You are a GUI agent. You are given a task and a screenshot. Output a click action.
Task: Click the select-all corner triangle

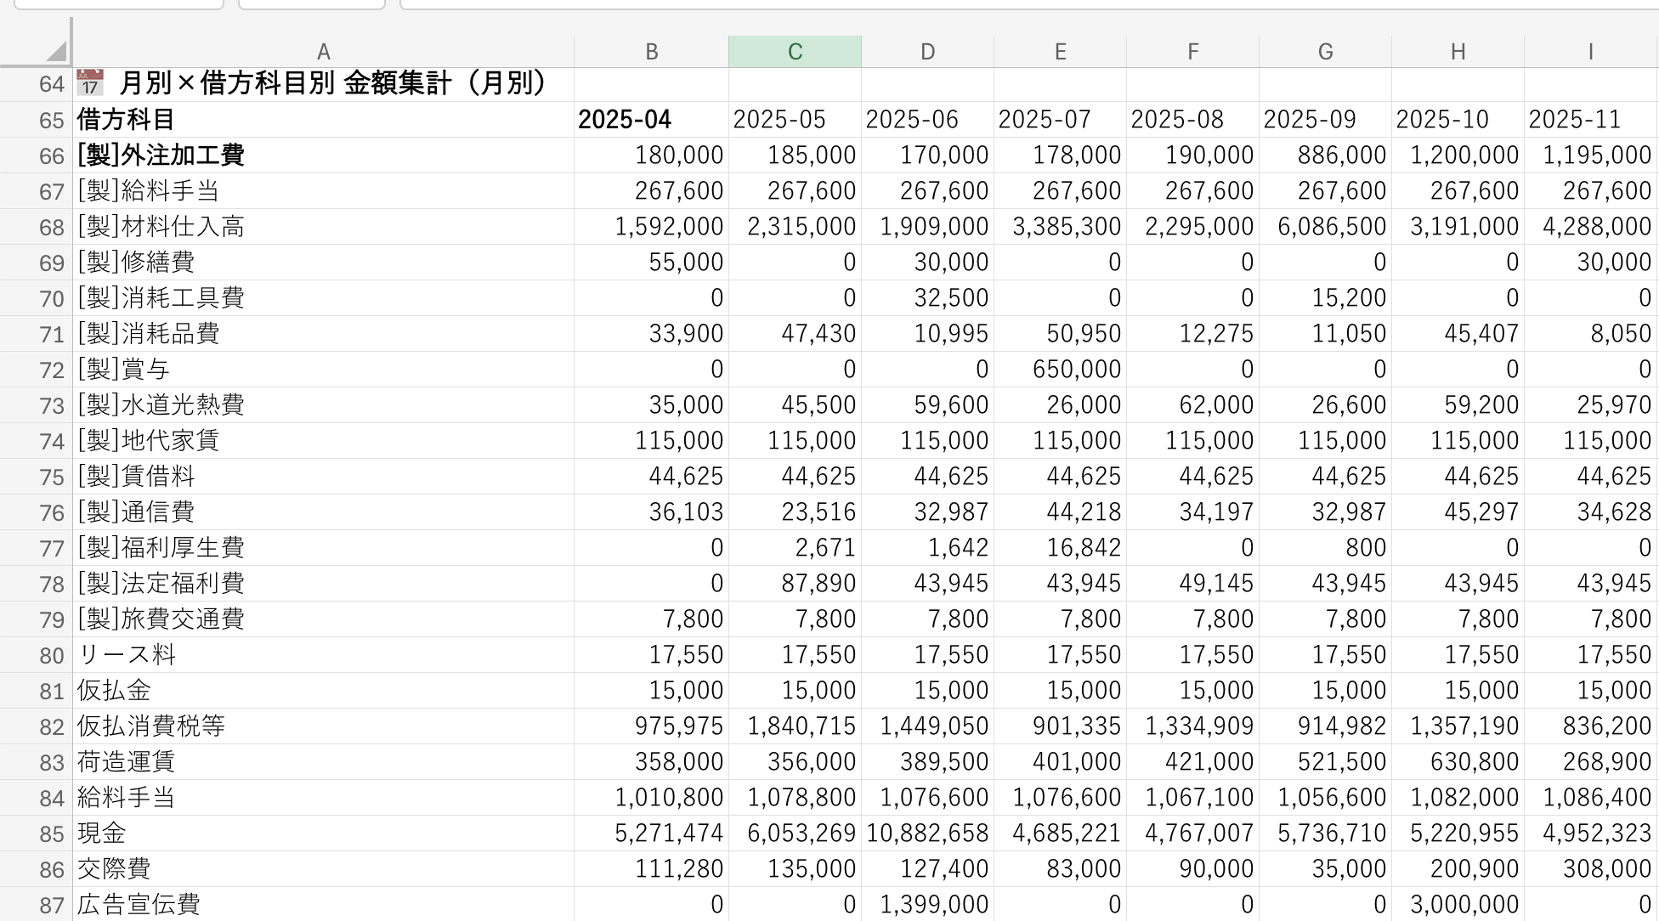(54, 52)
